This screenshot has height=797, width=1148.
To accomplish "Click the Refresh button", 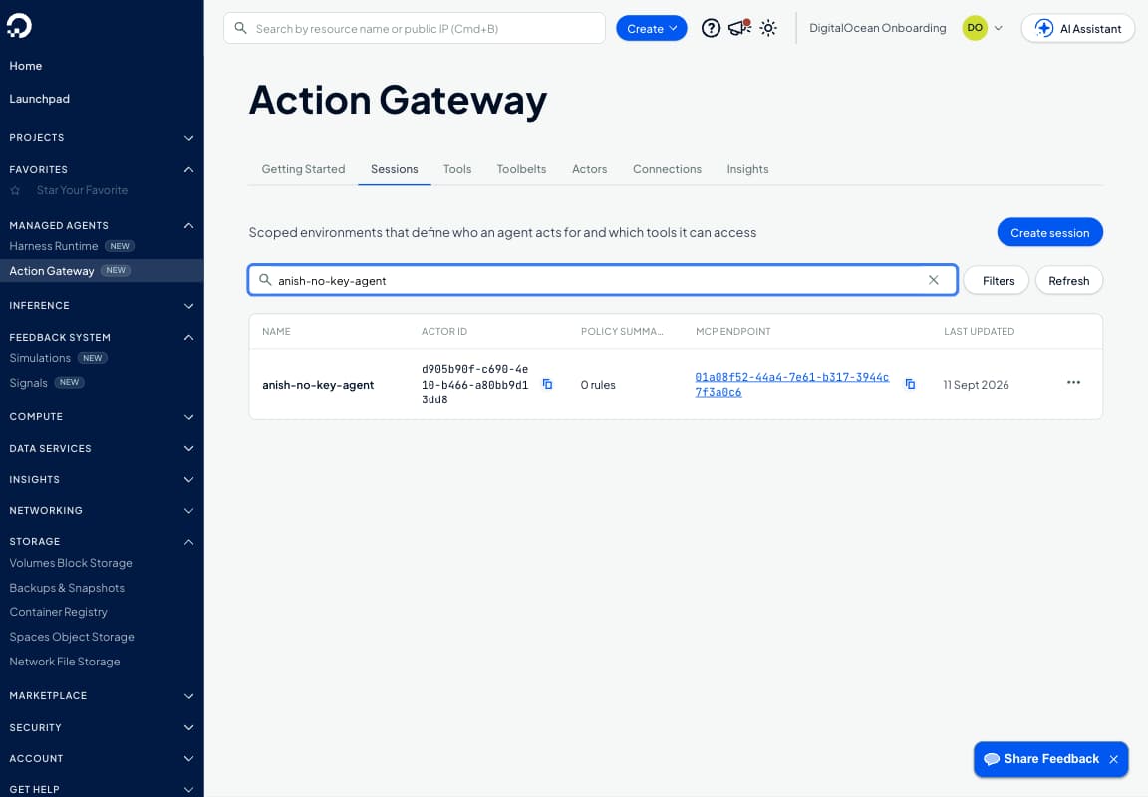I will [x=1069, y=280].
